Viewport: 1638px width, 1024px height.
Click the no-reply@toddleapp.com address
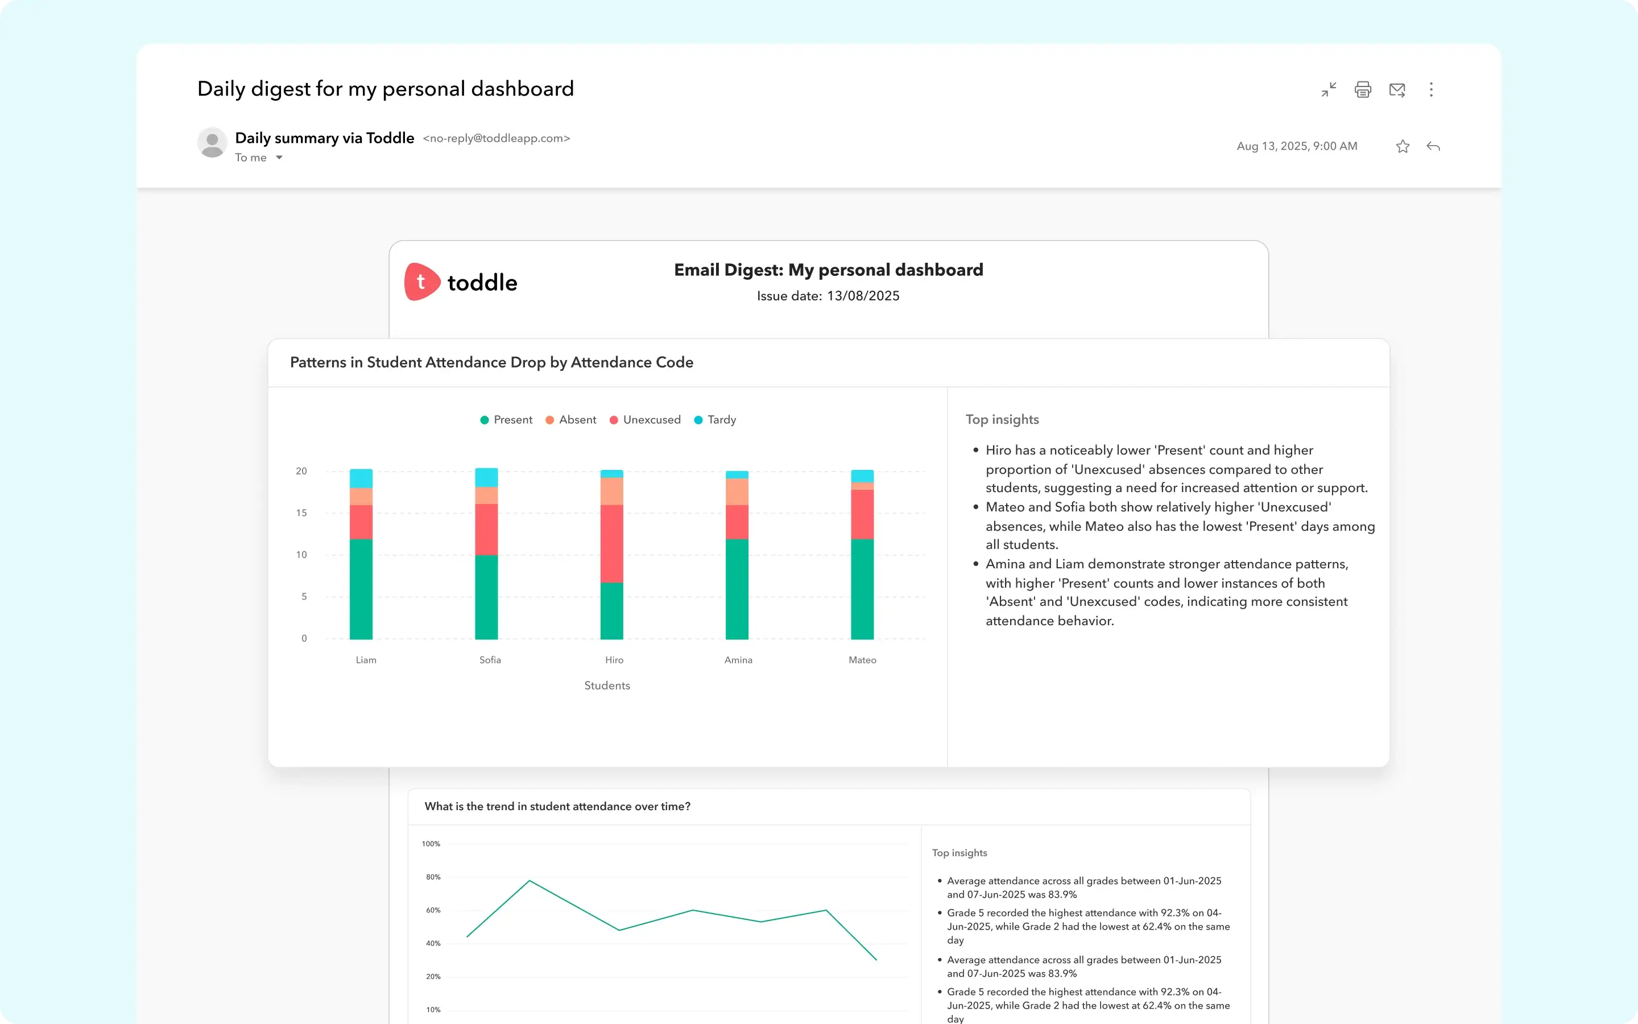(496, 138)
